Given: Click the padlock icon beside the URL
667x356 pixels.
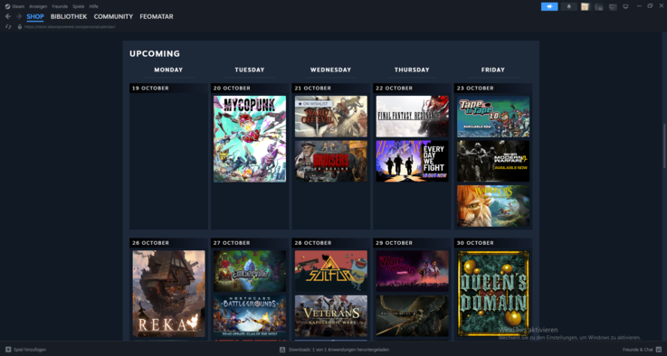Looking at the screenshot, I should (x=20, y=27).
